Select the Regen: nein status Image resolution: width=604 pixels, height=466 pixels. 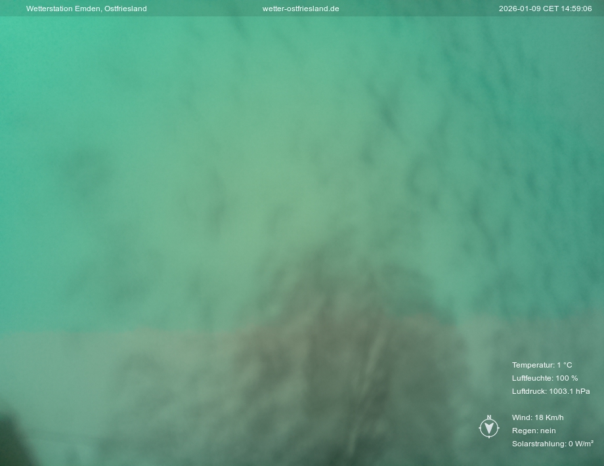534,431
